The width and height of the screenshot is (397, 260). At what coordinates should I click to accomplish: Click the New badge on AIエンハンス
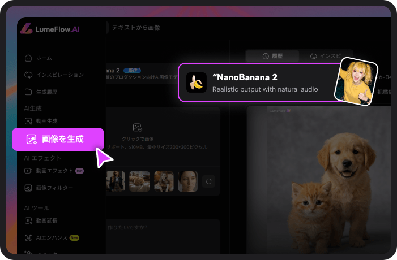74,237
